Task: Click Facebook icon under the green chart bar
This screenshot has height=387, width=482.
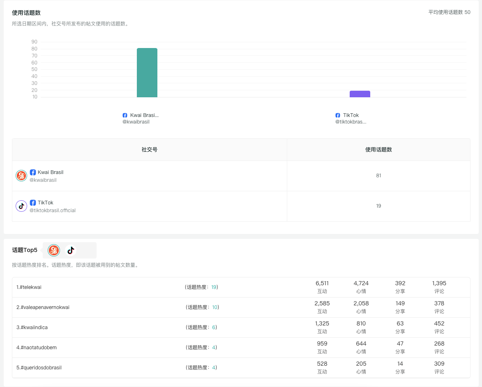Action: click(x=125, y=115)
